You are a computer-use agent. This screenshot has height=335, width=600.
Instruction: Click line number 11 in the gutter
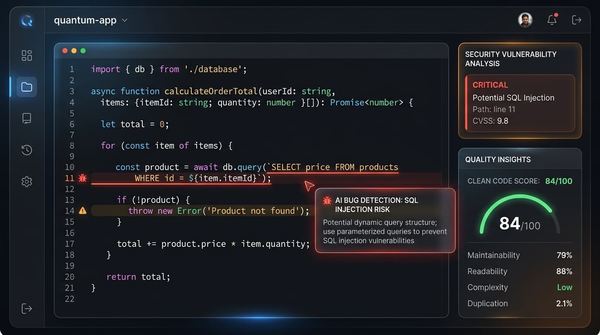[70, 178]
